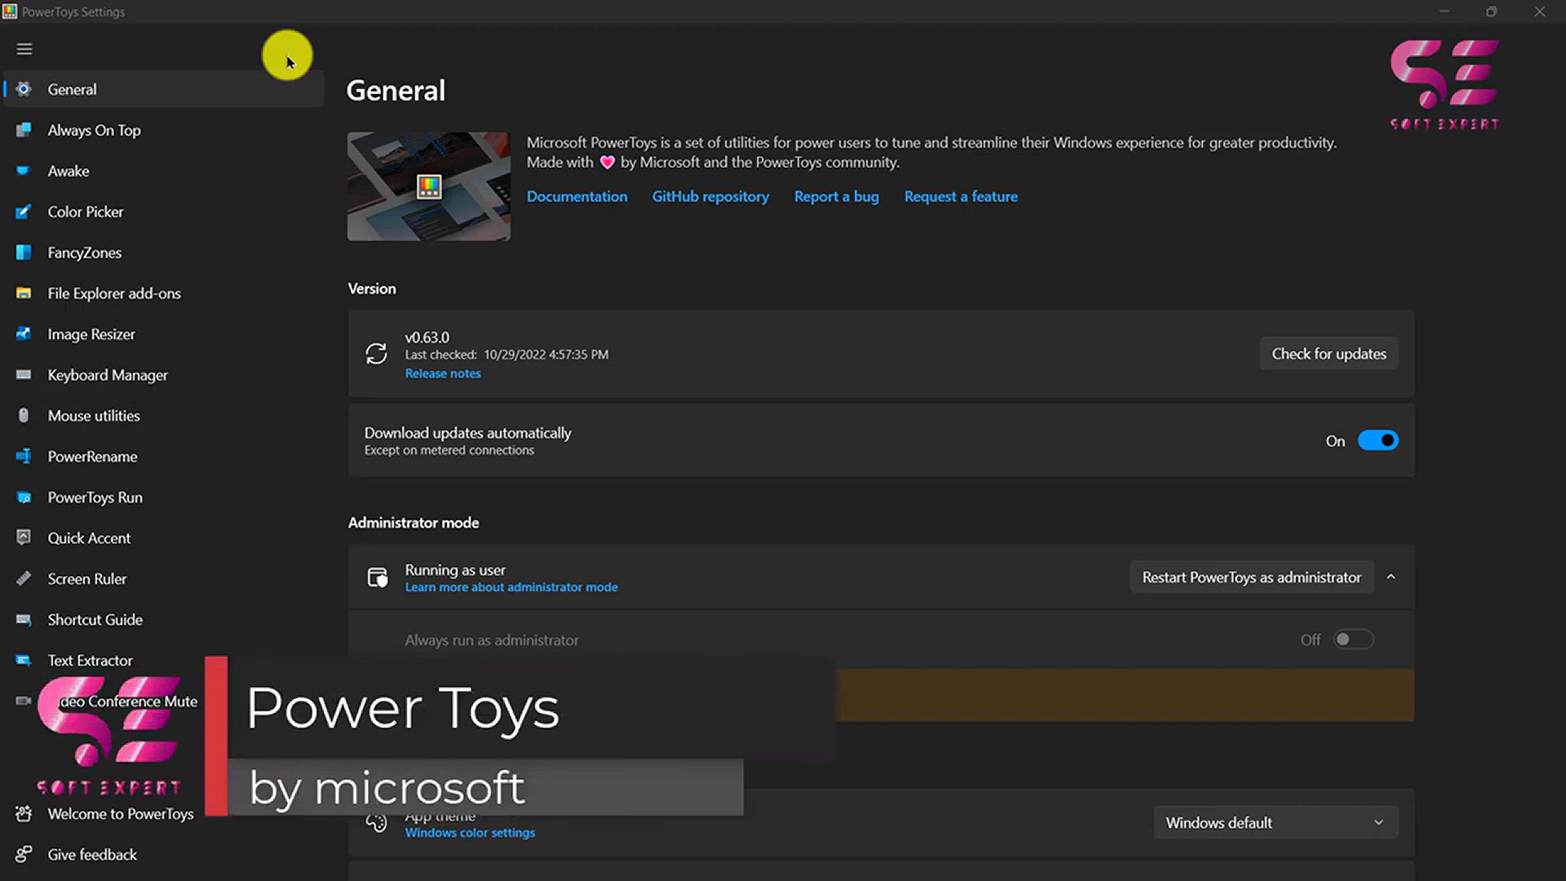Open Keyboard Manager settings

(x=164, y=374)
